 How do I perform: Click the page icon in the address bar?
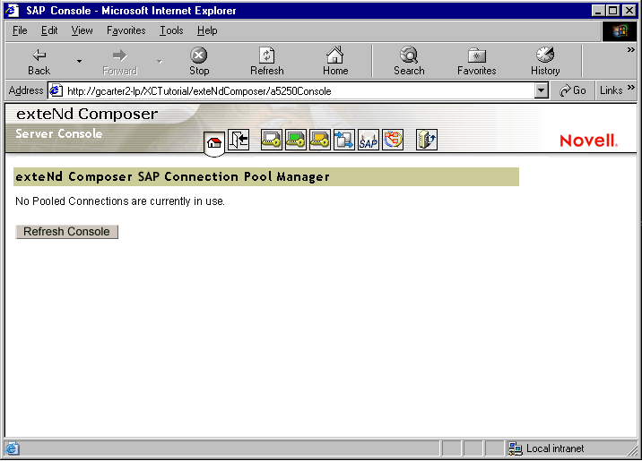[x=56, y=90]
